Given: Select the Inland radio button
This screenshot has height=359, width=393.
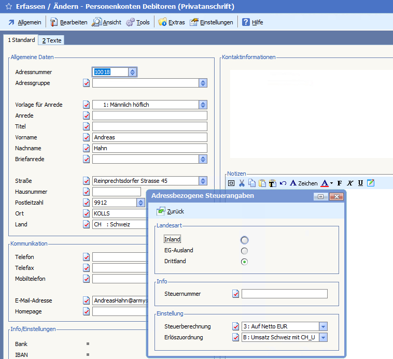Looking at the screenshot, I should pyautogui.click(x=244, y=240).
